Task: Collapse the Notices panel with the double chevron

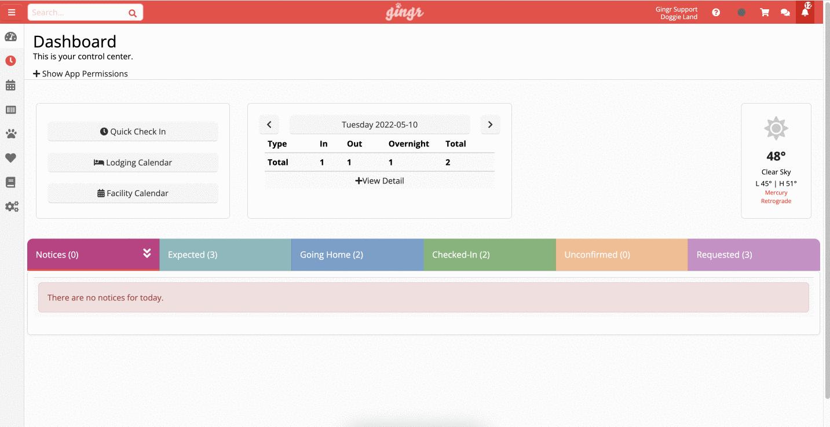Action: coord(147,253)
